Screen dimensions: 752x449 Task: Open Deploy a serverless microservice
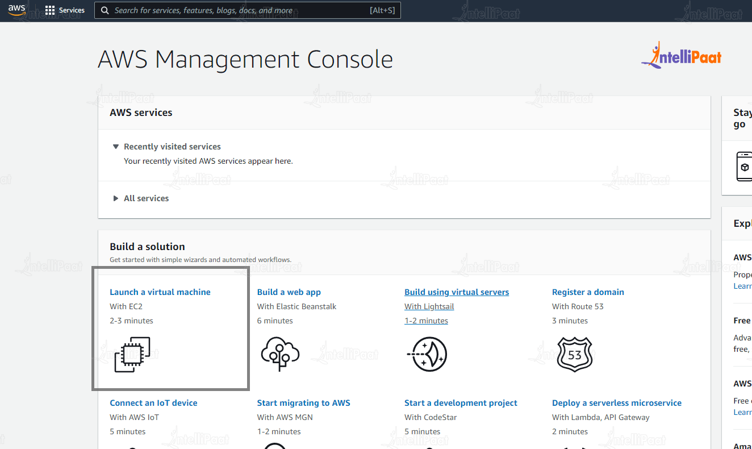point(617,402)
